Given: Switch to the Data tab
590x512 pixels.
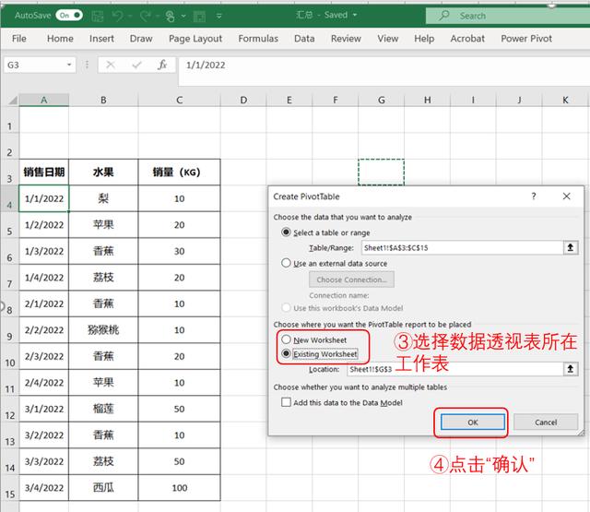Looking at the screenshot, I should [x=304, y=39].
